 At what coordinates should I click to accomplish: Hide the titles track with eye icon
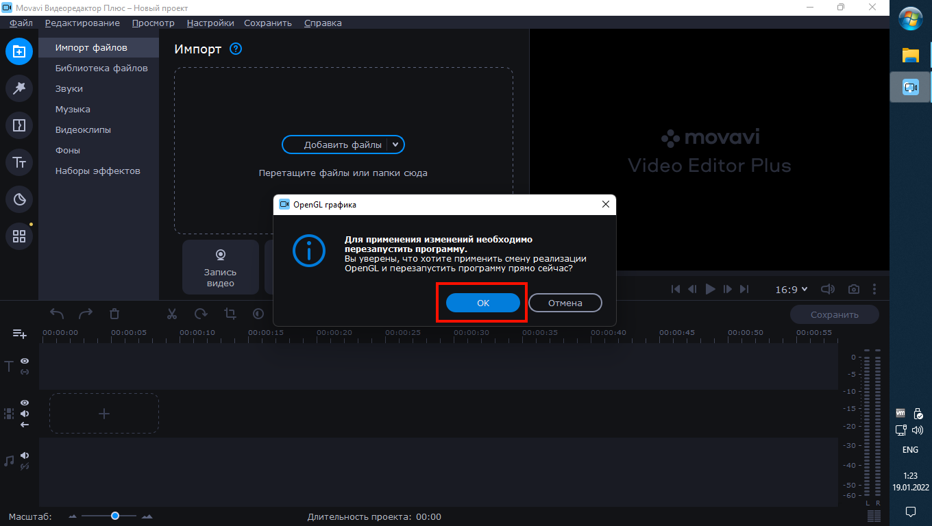(25, 361)
